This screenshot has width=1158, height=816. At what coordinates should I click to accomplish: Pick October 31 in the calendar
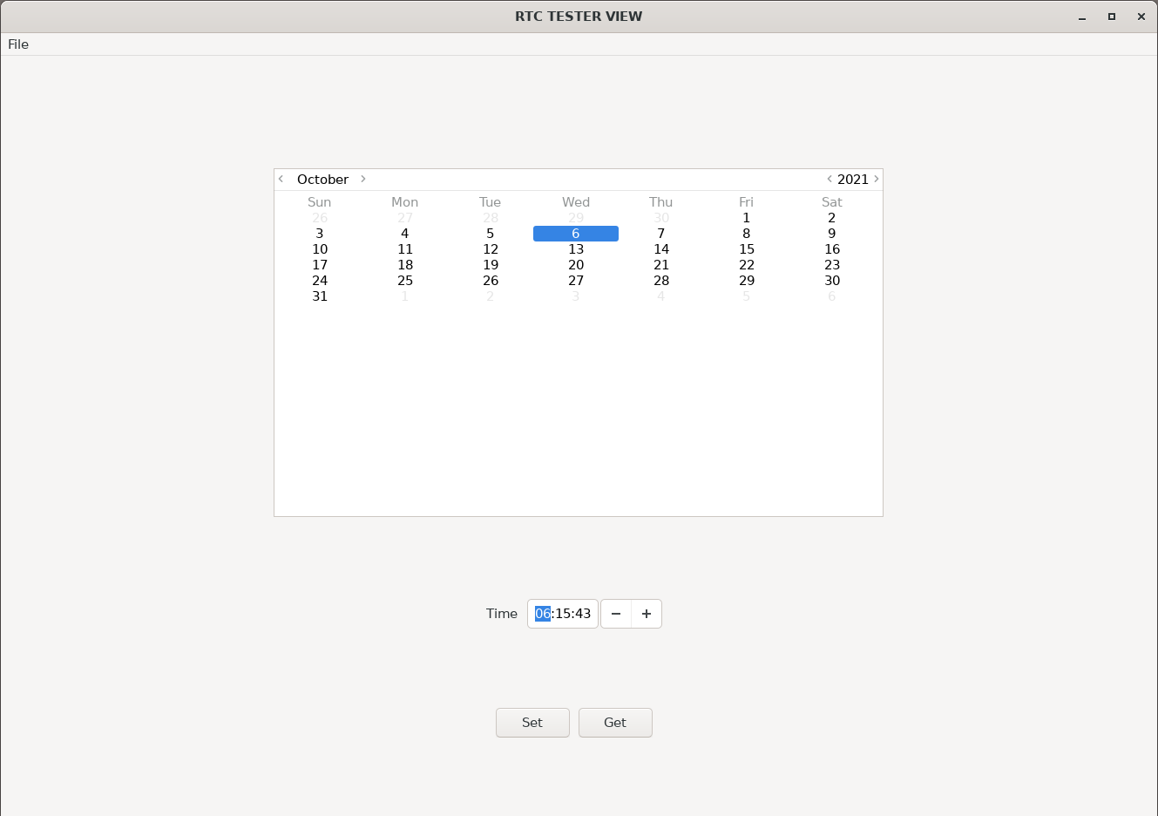click(x=320, y=296)
